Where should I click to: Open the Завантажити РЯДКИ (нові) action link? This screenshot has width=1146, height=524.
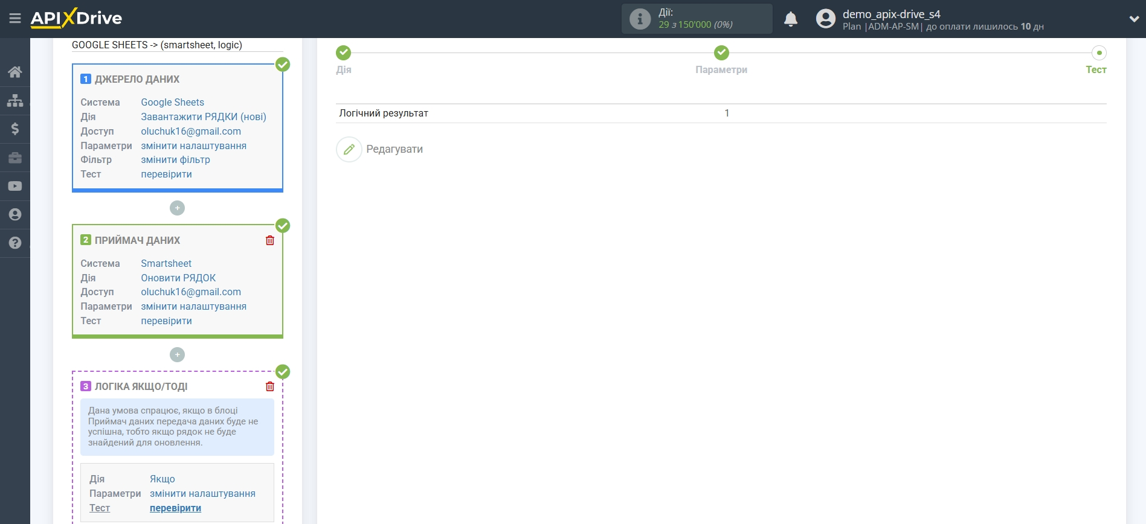click(204, 117)
